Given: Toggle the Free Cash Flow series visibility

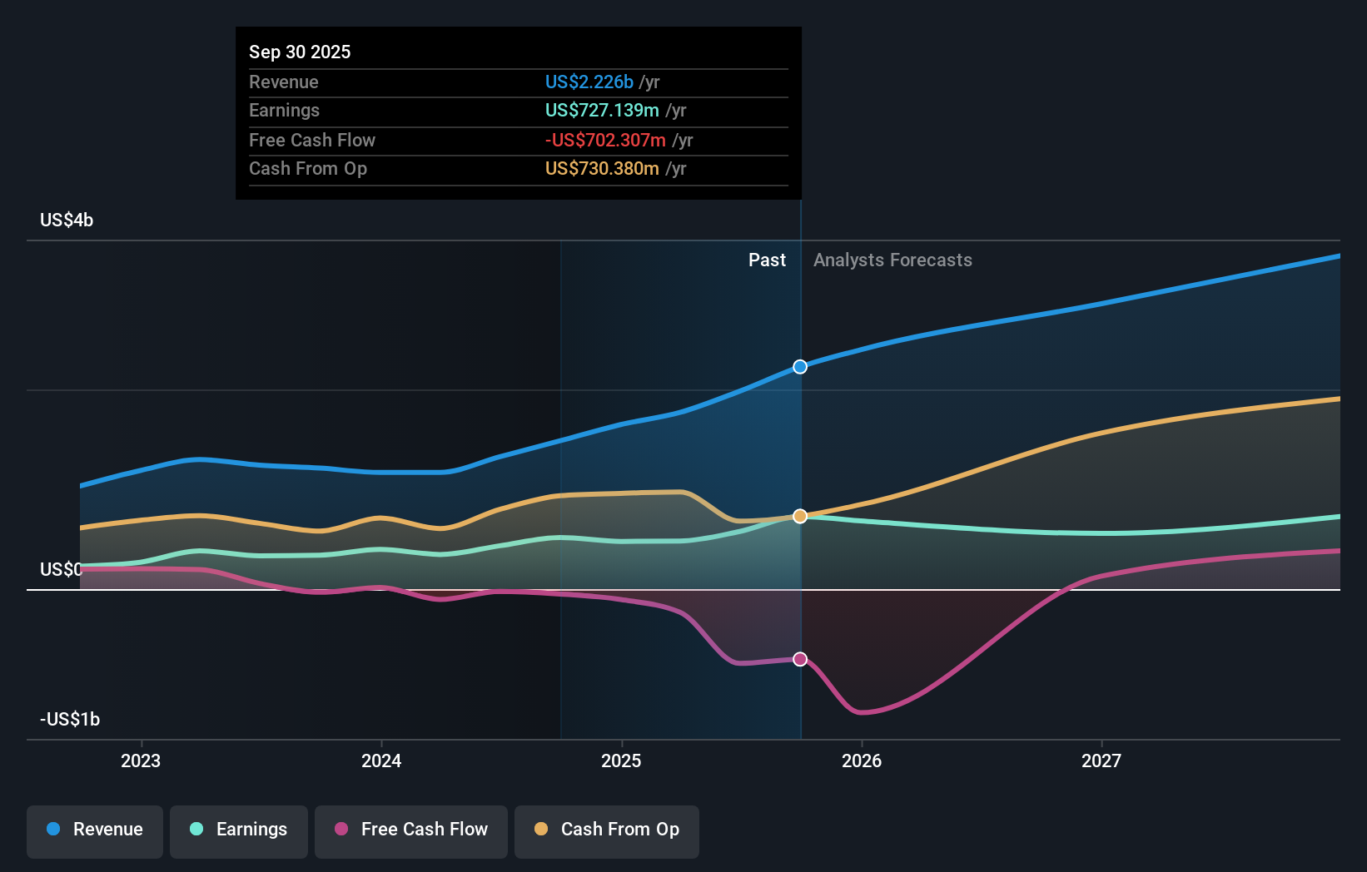Looking at the screenshot, I should click(410, 831).
